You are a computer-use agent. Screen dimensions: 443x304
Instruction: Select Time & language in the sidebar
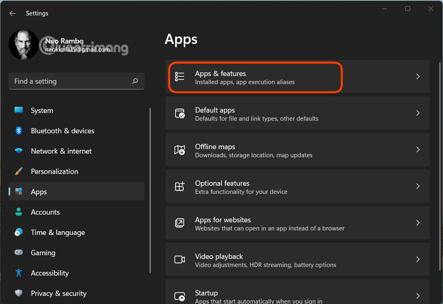pyautogui.click(x=57, y=232)
